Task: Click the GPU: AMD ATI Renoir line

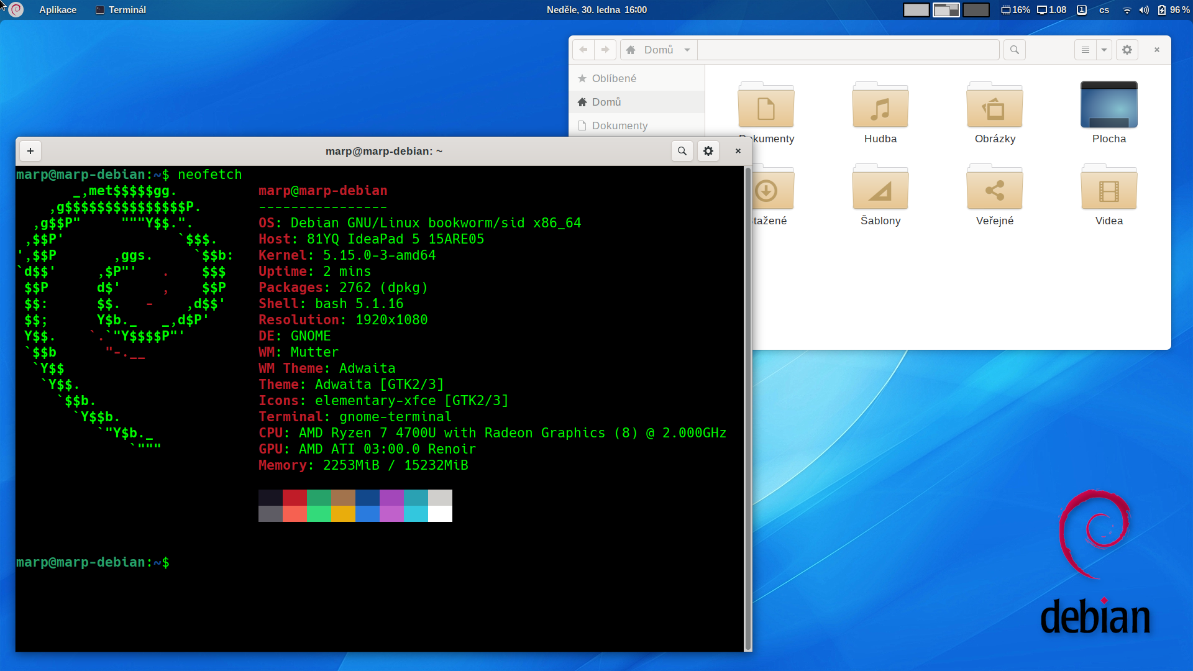Action: pos(367,449)
